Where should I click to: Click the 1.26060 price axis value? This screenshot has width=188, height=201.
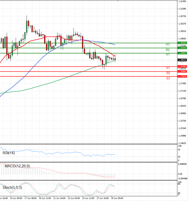(182, 113)
